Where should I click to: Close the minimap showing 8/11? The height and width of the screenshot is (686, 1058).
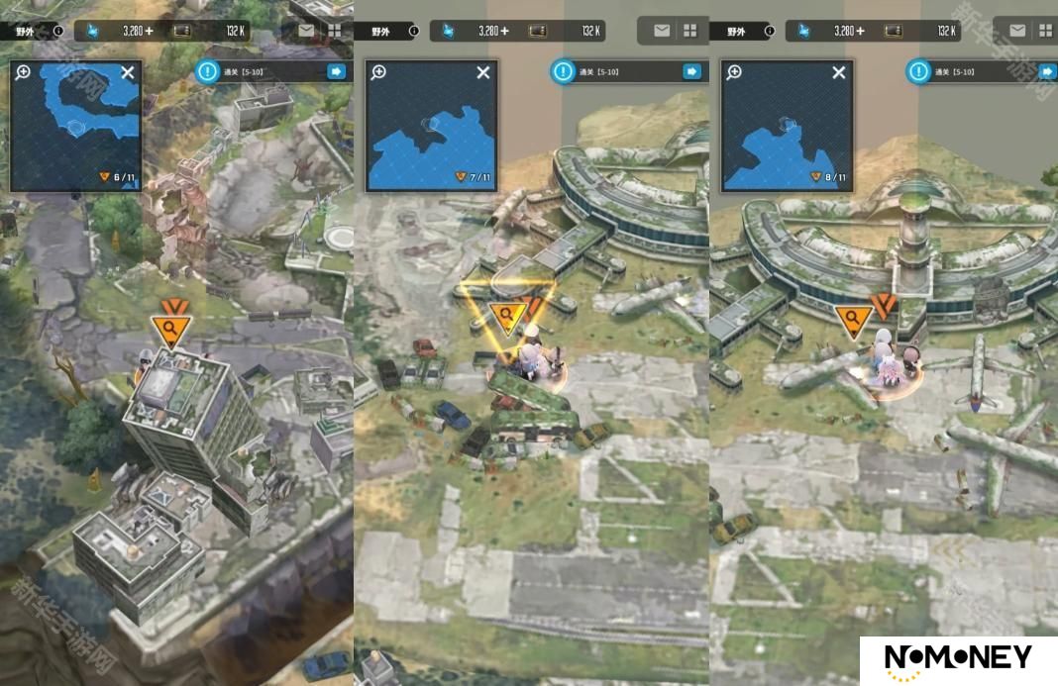839,72
